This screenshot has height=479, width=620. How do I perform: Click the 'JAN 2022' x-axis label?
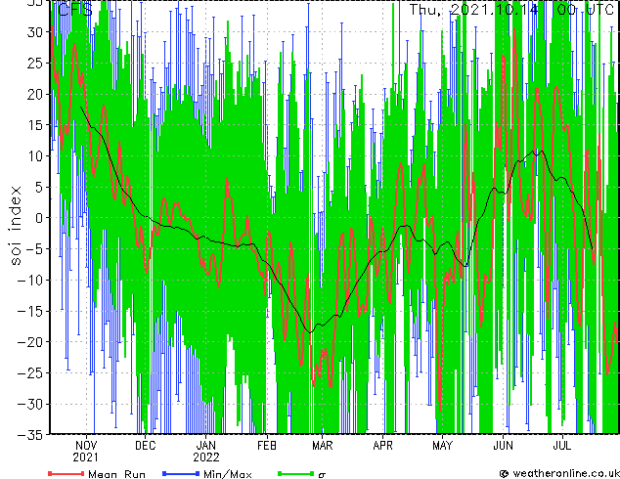point(206,452)
